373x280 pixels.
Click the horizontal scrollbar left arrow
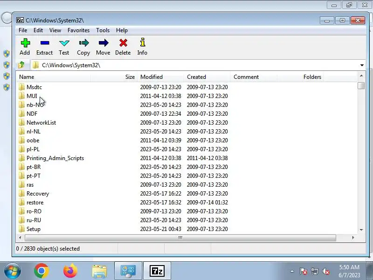(x=20, y=238)
